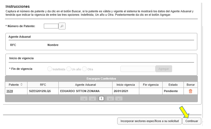Click the magnifier search icon beside patent number
The image size is (211, 129).
62,26
